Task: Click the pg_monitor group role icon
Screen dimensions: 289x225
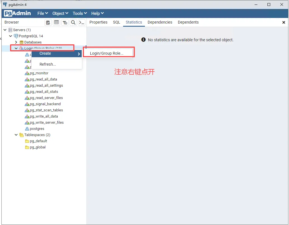Action: click(x=27, y=73)
